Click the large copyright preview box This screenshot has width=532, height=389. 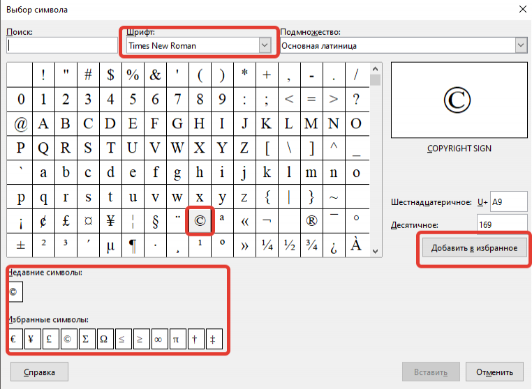[x=459, y=100]
